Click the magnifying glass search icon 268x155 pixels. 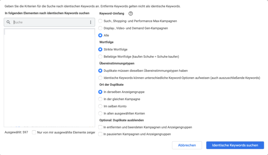[x=8, y=22]
